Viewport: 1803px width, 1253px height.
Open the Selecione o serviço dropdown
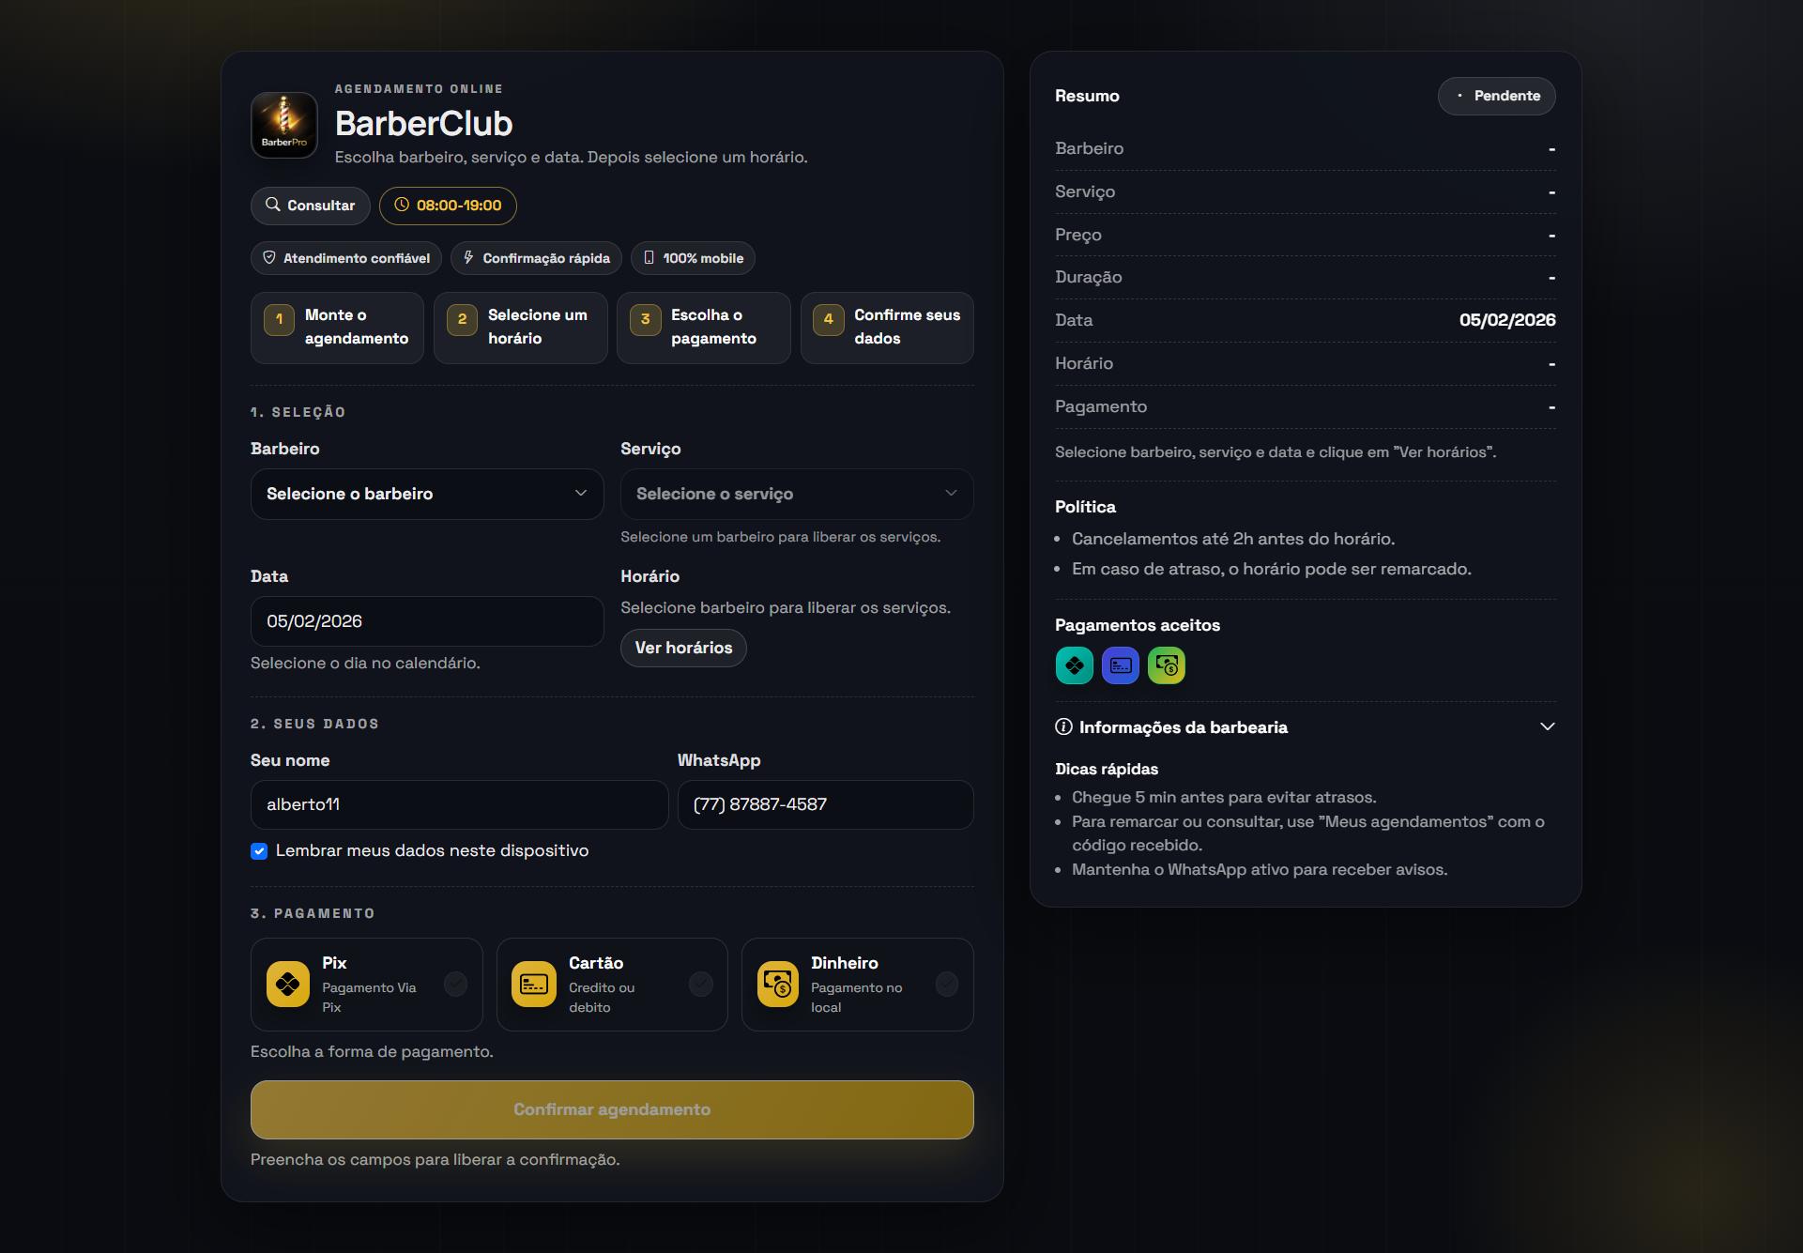(x=795, y=494)
